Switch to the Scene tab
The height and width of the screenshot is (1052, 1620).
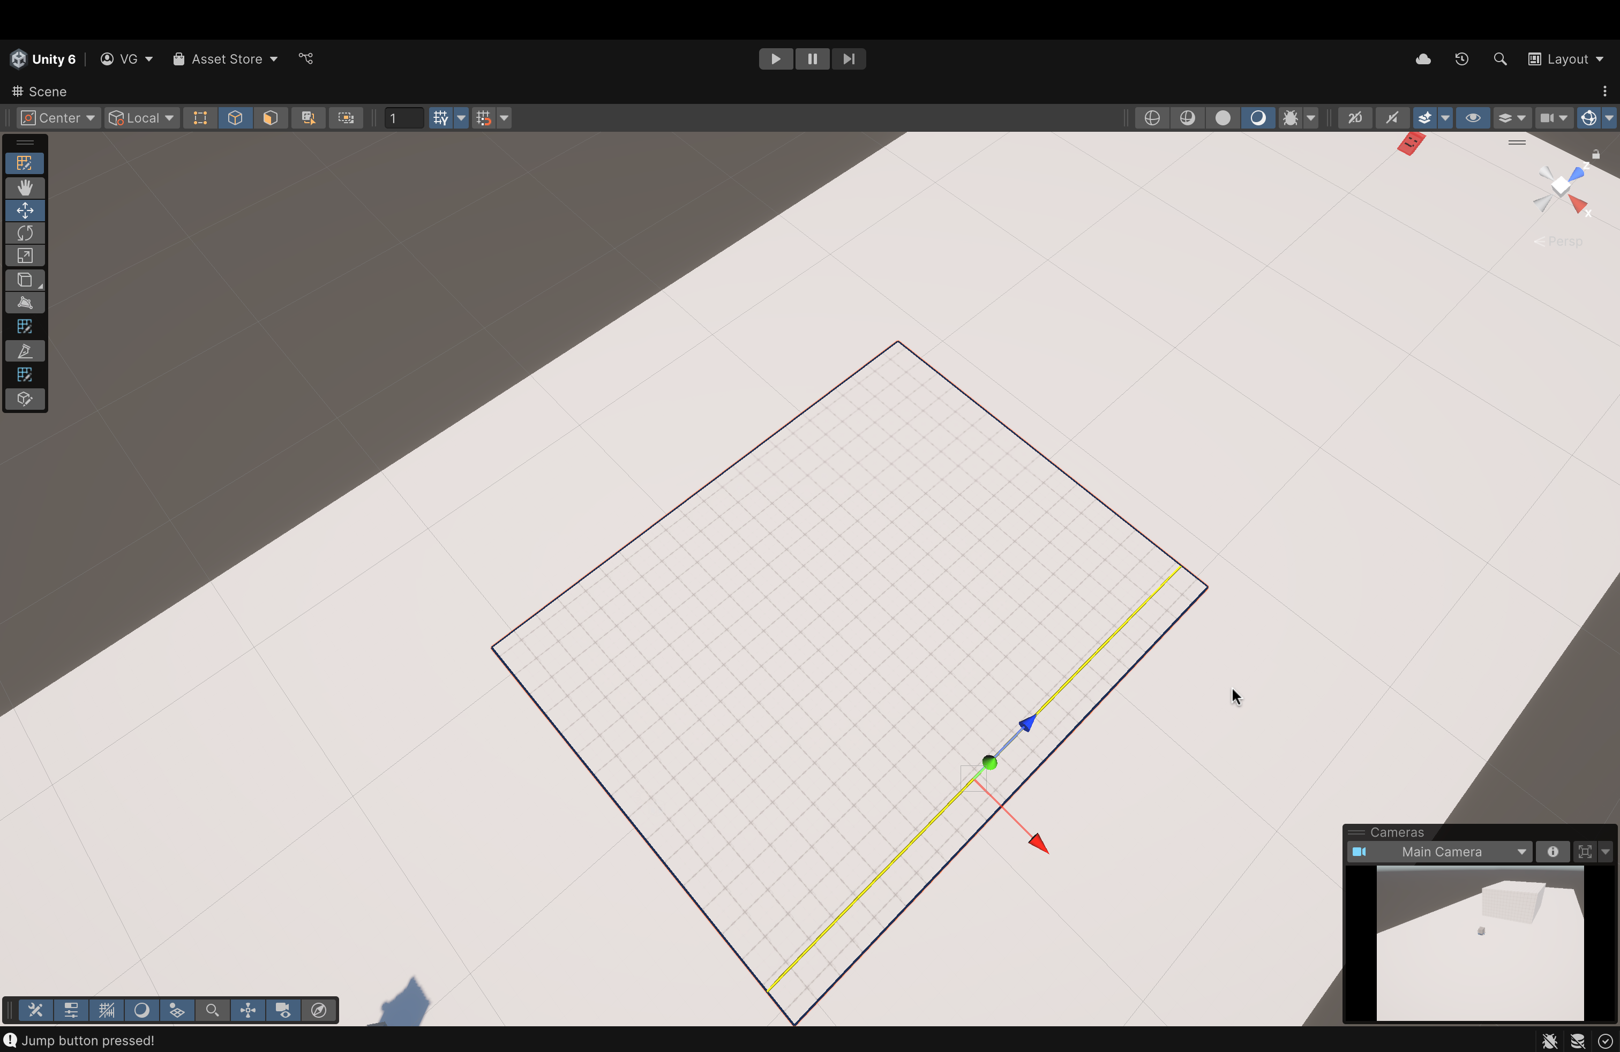point(40,91)
